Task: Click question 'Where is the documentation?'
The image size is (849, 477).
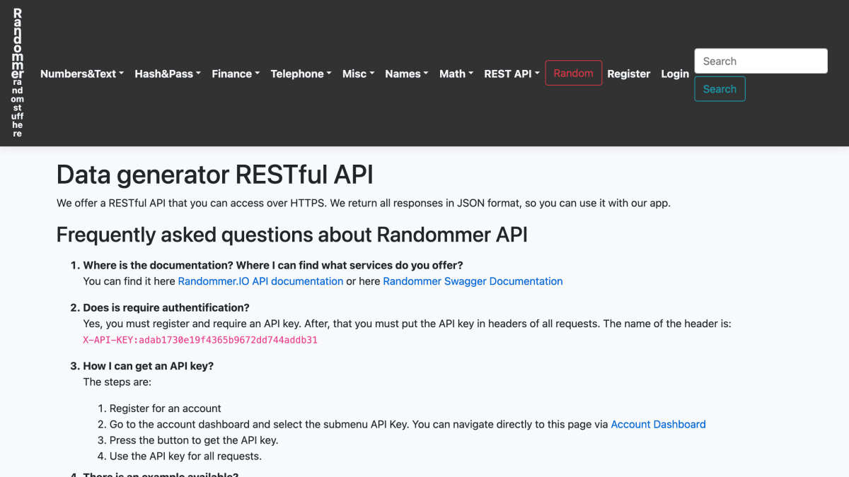Action: point(273,265)
